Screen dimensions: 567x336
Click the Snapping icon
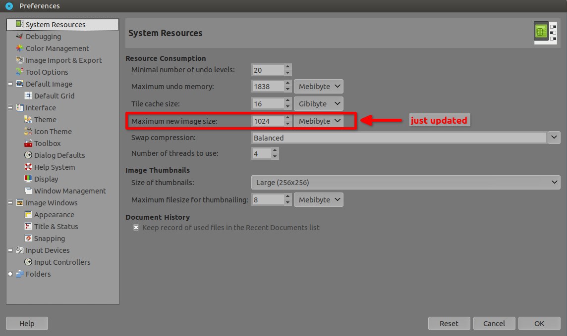tap(28, 238)
